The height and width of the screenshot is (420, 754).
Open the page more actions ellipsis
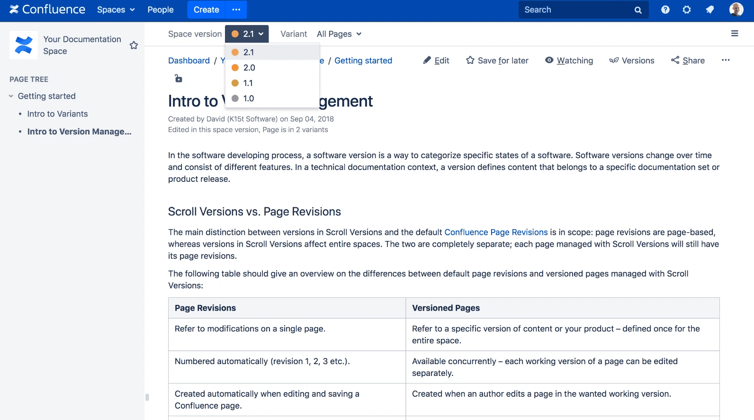pyautogui.click(x=726, y=60)
